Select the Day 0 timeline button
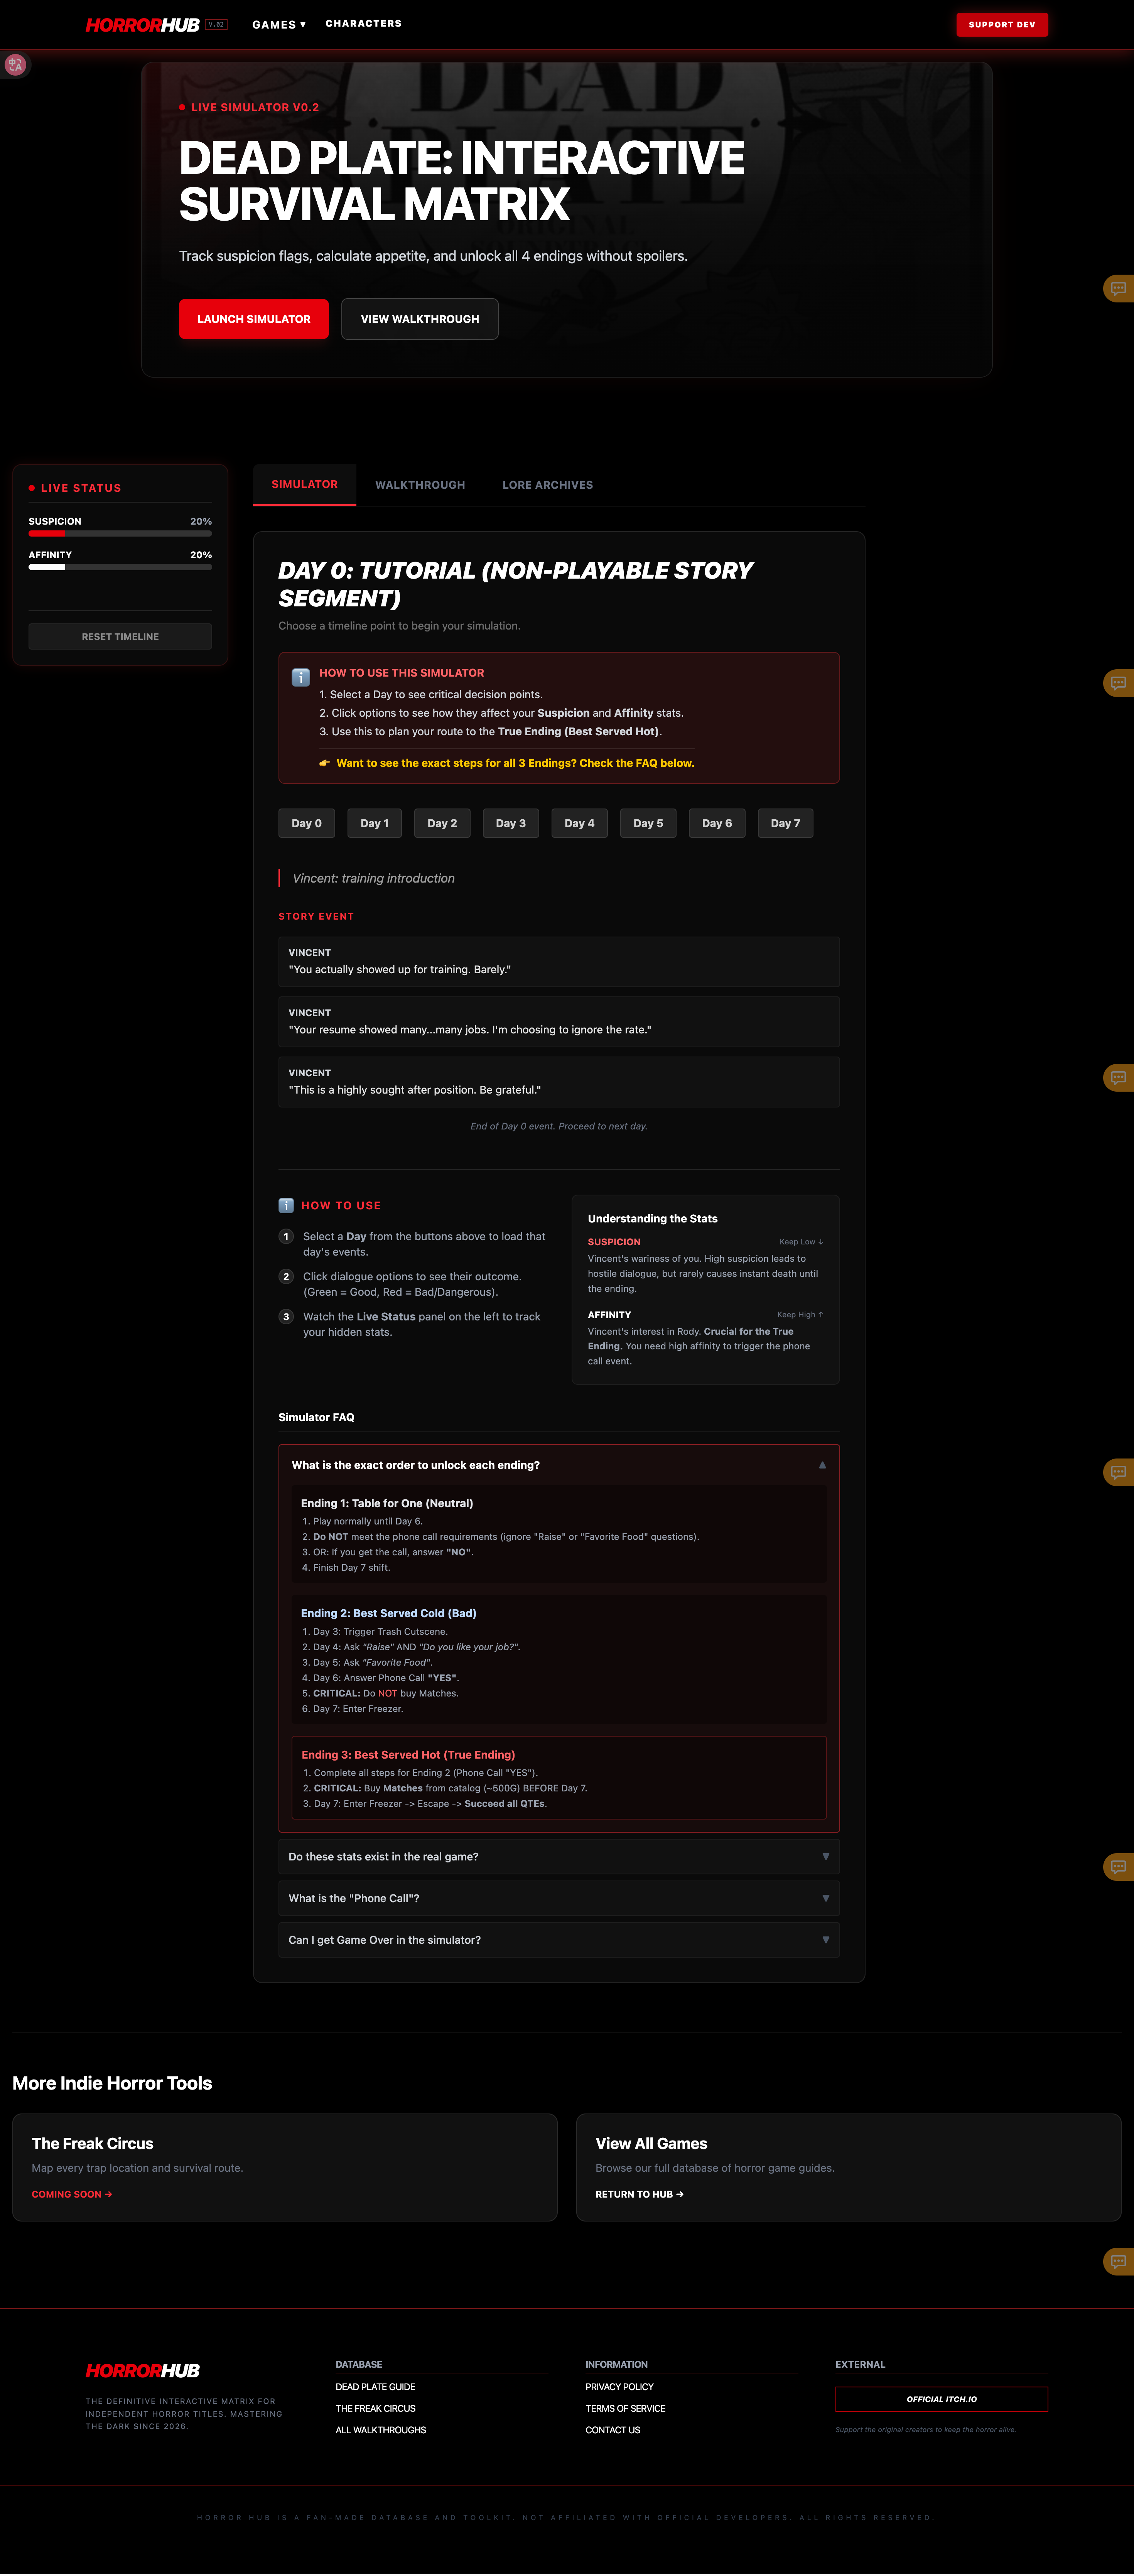Image resolution: width=1134 pixels, height=2576 pixels. coord(306,823)
